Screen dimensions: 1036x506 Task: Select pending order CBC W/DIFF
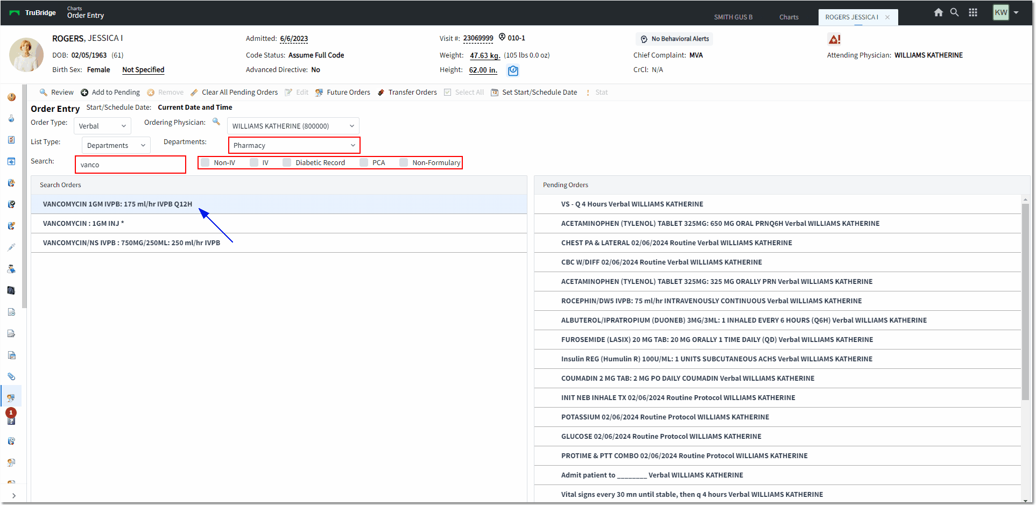(x=778, y=262)
